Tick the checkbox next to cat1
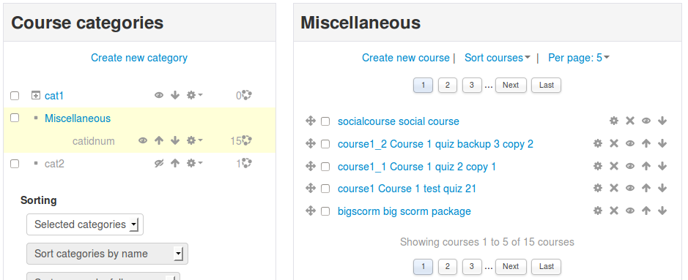 [x=15, y=95]
